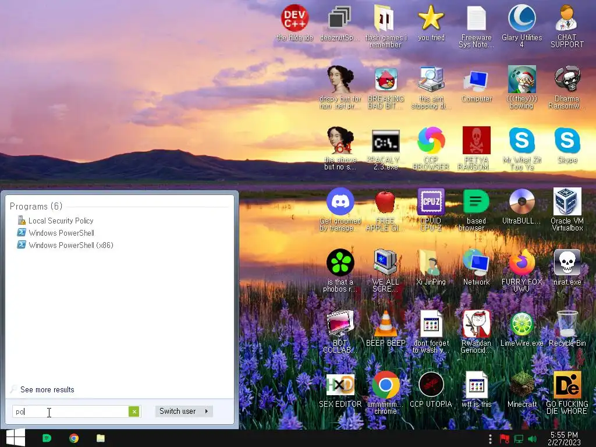Screen dimensions: 596x447
Task: Open the DEV C++ 'the hilda ide' icon
Action: [295, 18]
